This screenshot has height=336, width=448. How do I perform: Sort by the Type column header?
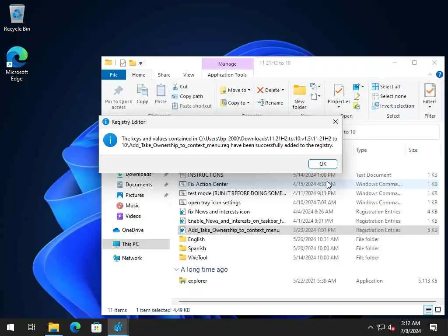[361, 150]
